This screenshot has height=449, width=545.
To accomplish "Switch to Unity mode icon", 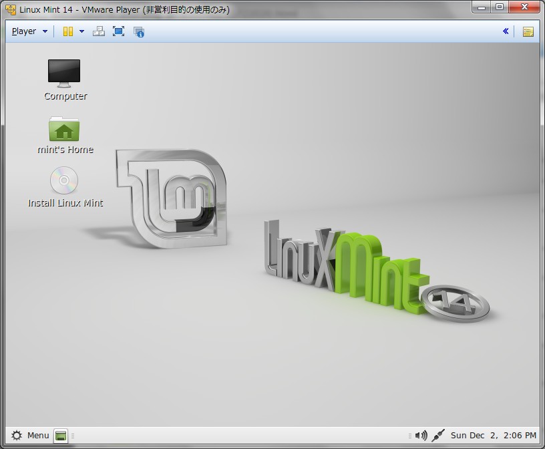I will pyautogui.click(x=139, y=31).
